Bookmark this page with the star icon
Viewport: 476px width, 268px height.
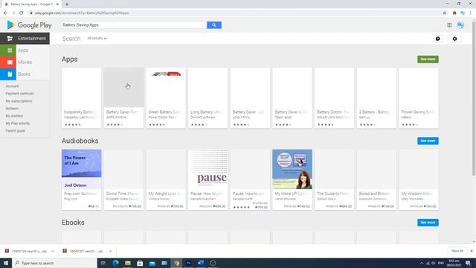click(x=445, y=13)
